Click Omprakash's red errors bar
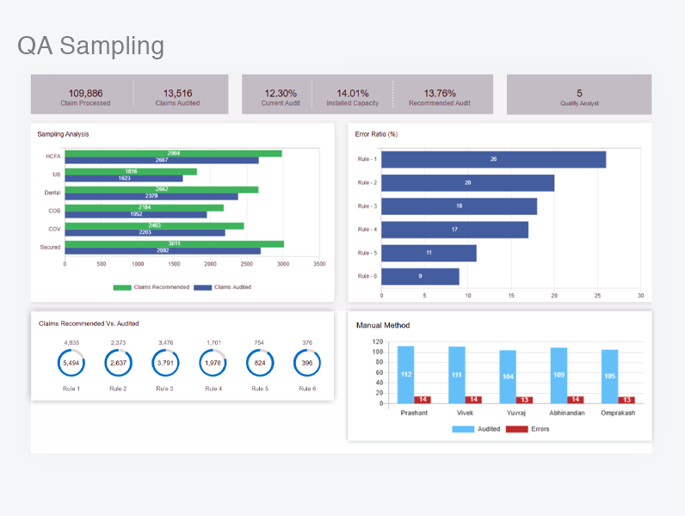 (x=626, y=400)
